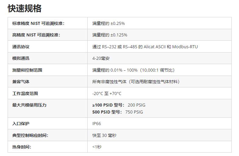The width and height of the screenshot is (239, 156).
Task: Click the 所有非腐蚀性气体 description
Action: pyautogui.click(x=109, y=82)
